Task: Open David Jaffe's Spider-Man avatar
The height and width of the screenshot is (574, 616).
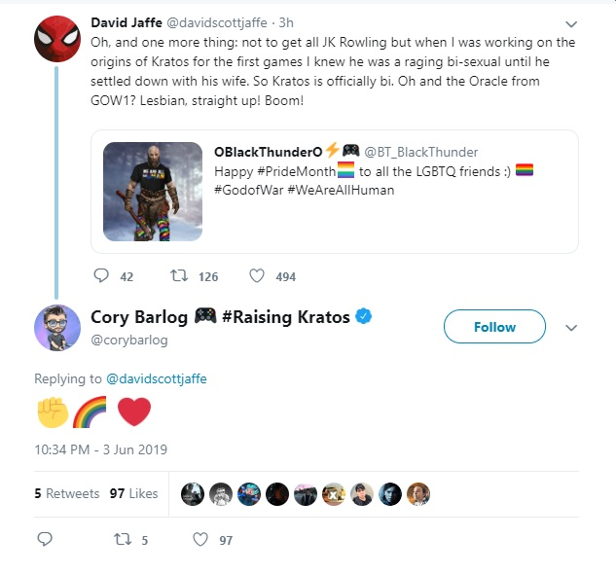Action: click(x=57, y=39)
